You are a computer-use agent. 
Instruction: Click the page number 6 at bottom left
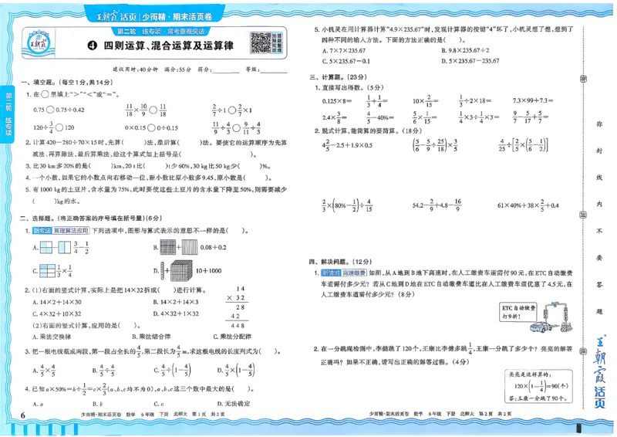click(23, 415)
